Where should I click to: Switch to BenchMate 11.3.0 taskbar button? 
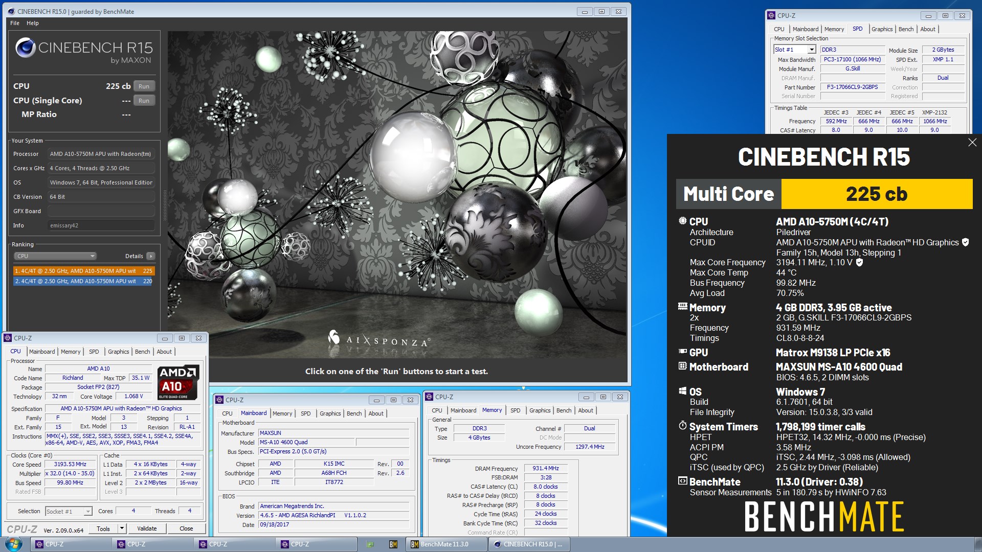point(447,544)
